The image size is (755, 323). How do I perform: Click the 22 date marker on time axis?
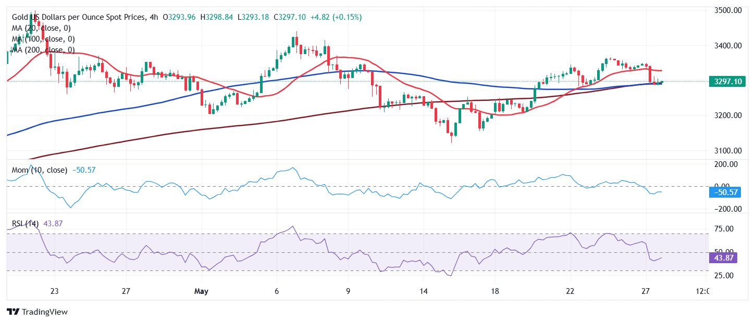[570, 291]
